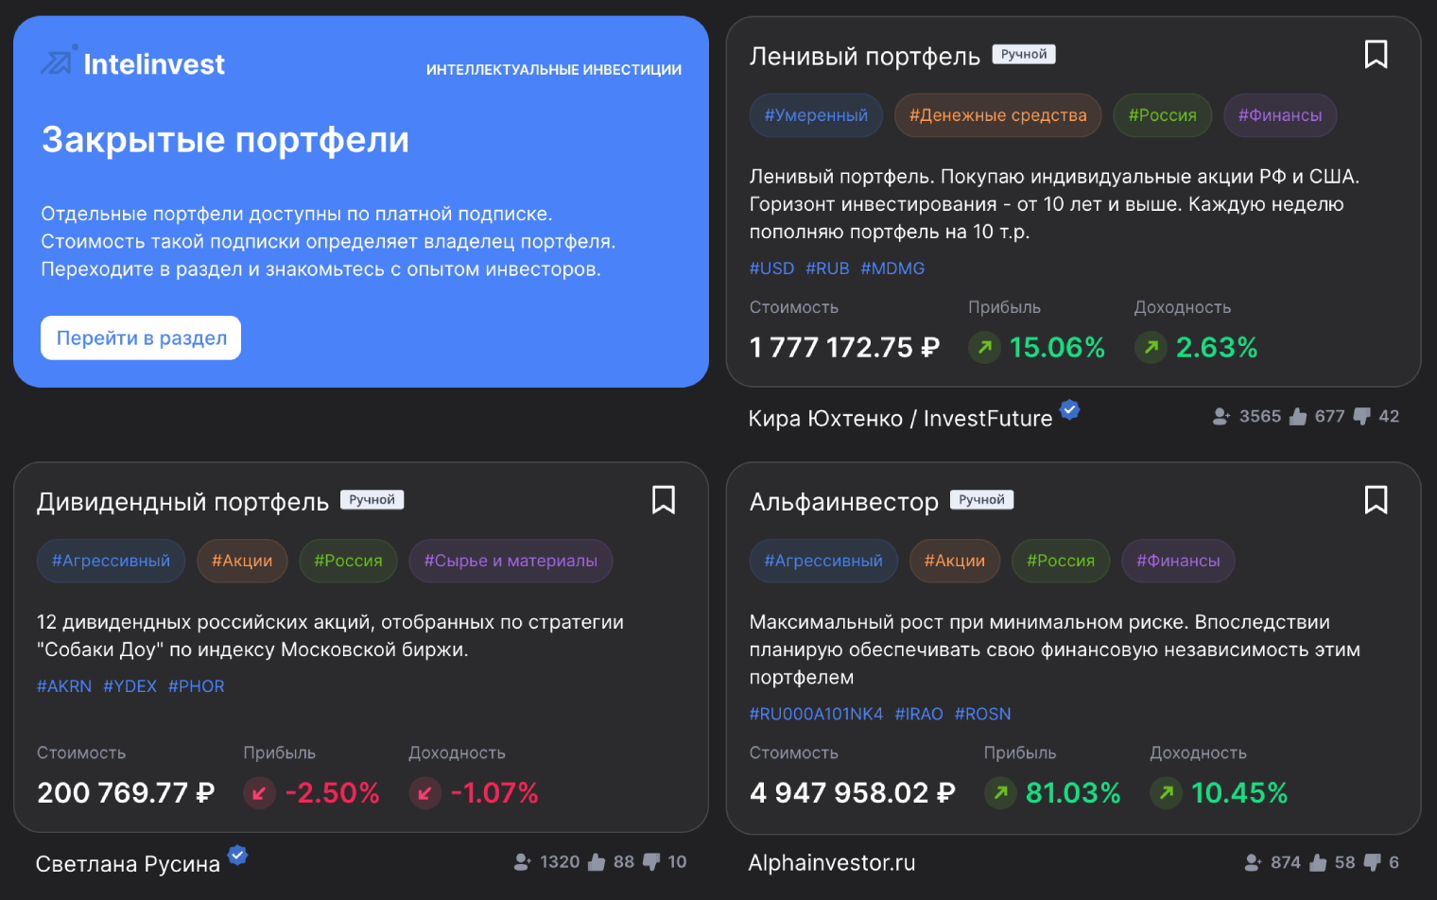Open author Кира Юхтенко / InvestFuture
Screen dimensions: 1437x900
900,419
